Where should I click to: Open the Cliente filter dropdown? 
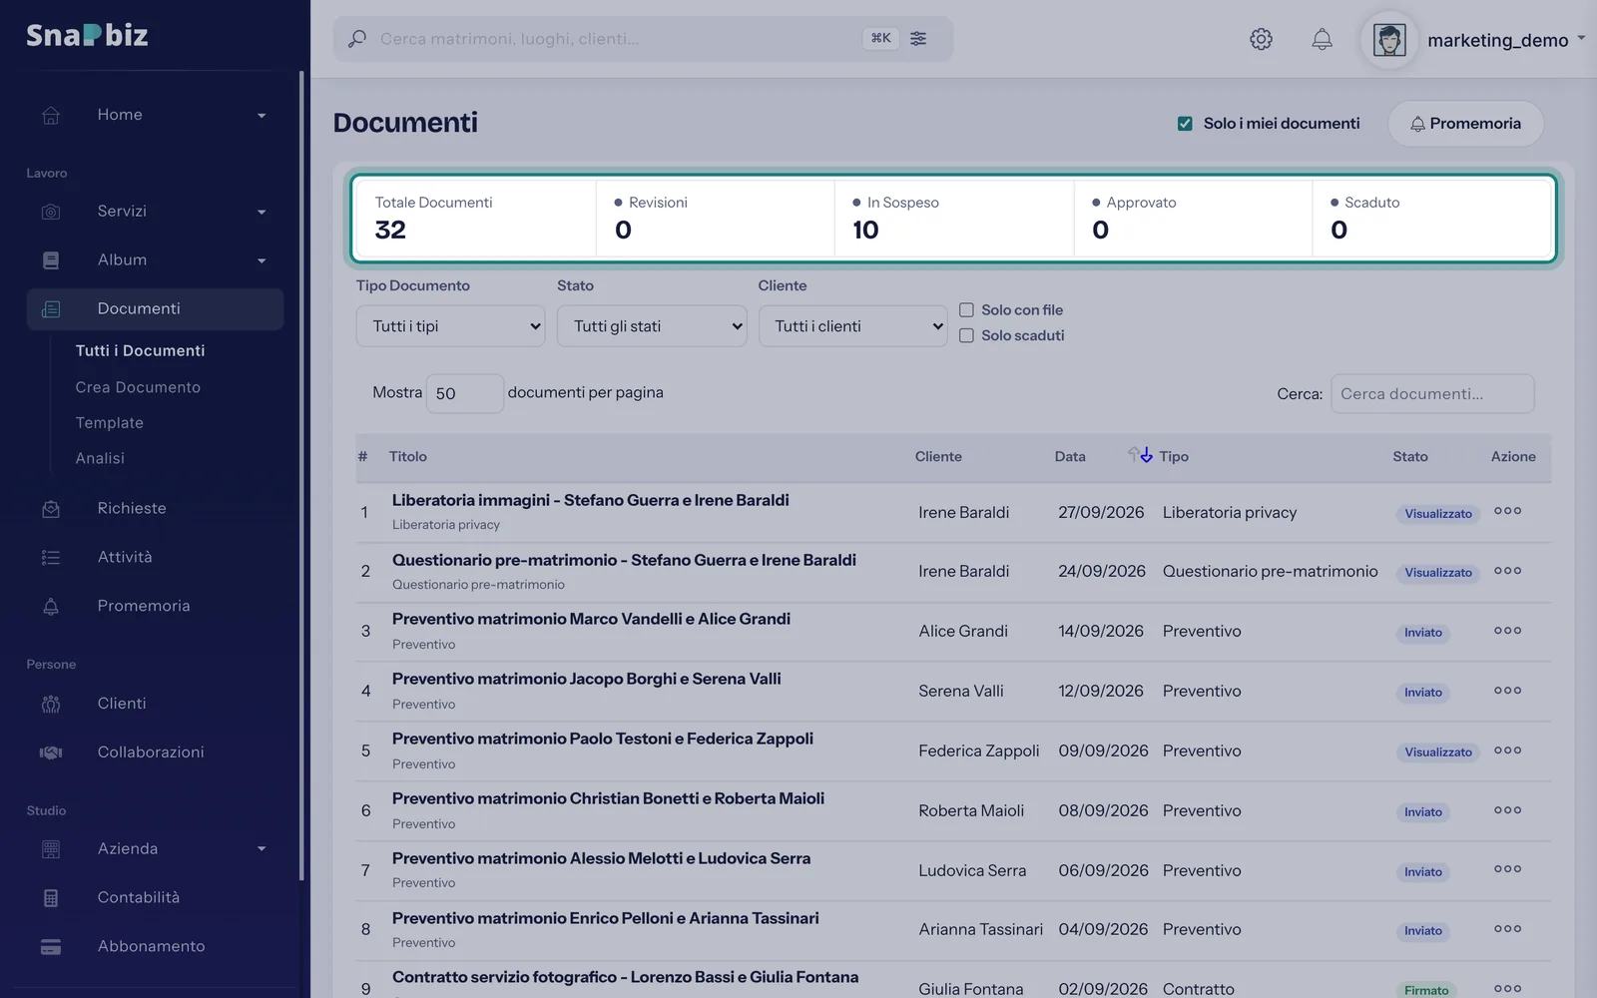coord(852,326)
